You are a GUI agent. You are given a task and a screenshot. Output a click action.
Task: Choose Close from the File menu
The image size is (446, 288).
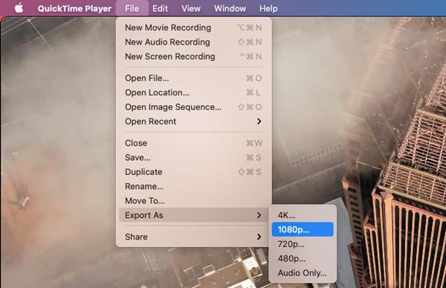click(x=194, y=143)
